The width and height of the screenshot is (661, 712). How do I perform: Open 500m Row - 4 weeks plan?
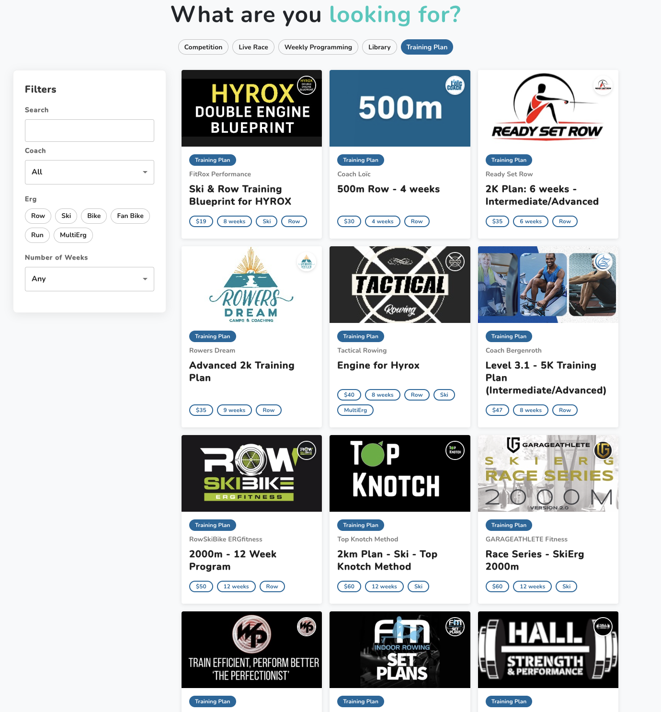coord(388,189)
